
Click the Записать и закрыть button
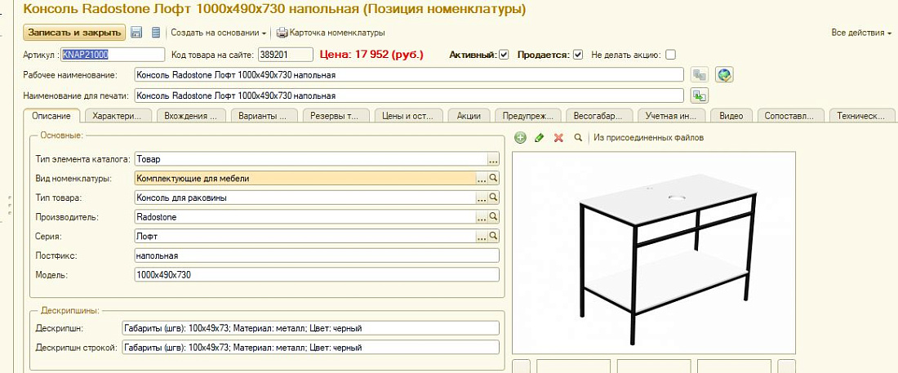[x=74, y=33]
